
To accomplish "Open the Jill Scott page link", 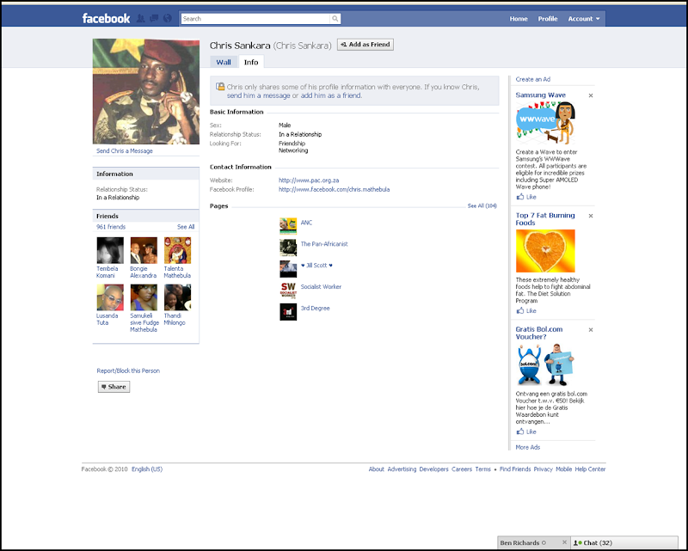I will tap(316, 266).
